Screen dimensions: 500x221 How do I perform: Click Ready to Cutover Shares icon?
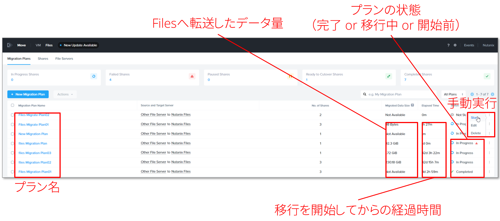pos(389,76)
